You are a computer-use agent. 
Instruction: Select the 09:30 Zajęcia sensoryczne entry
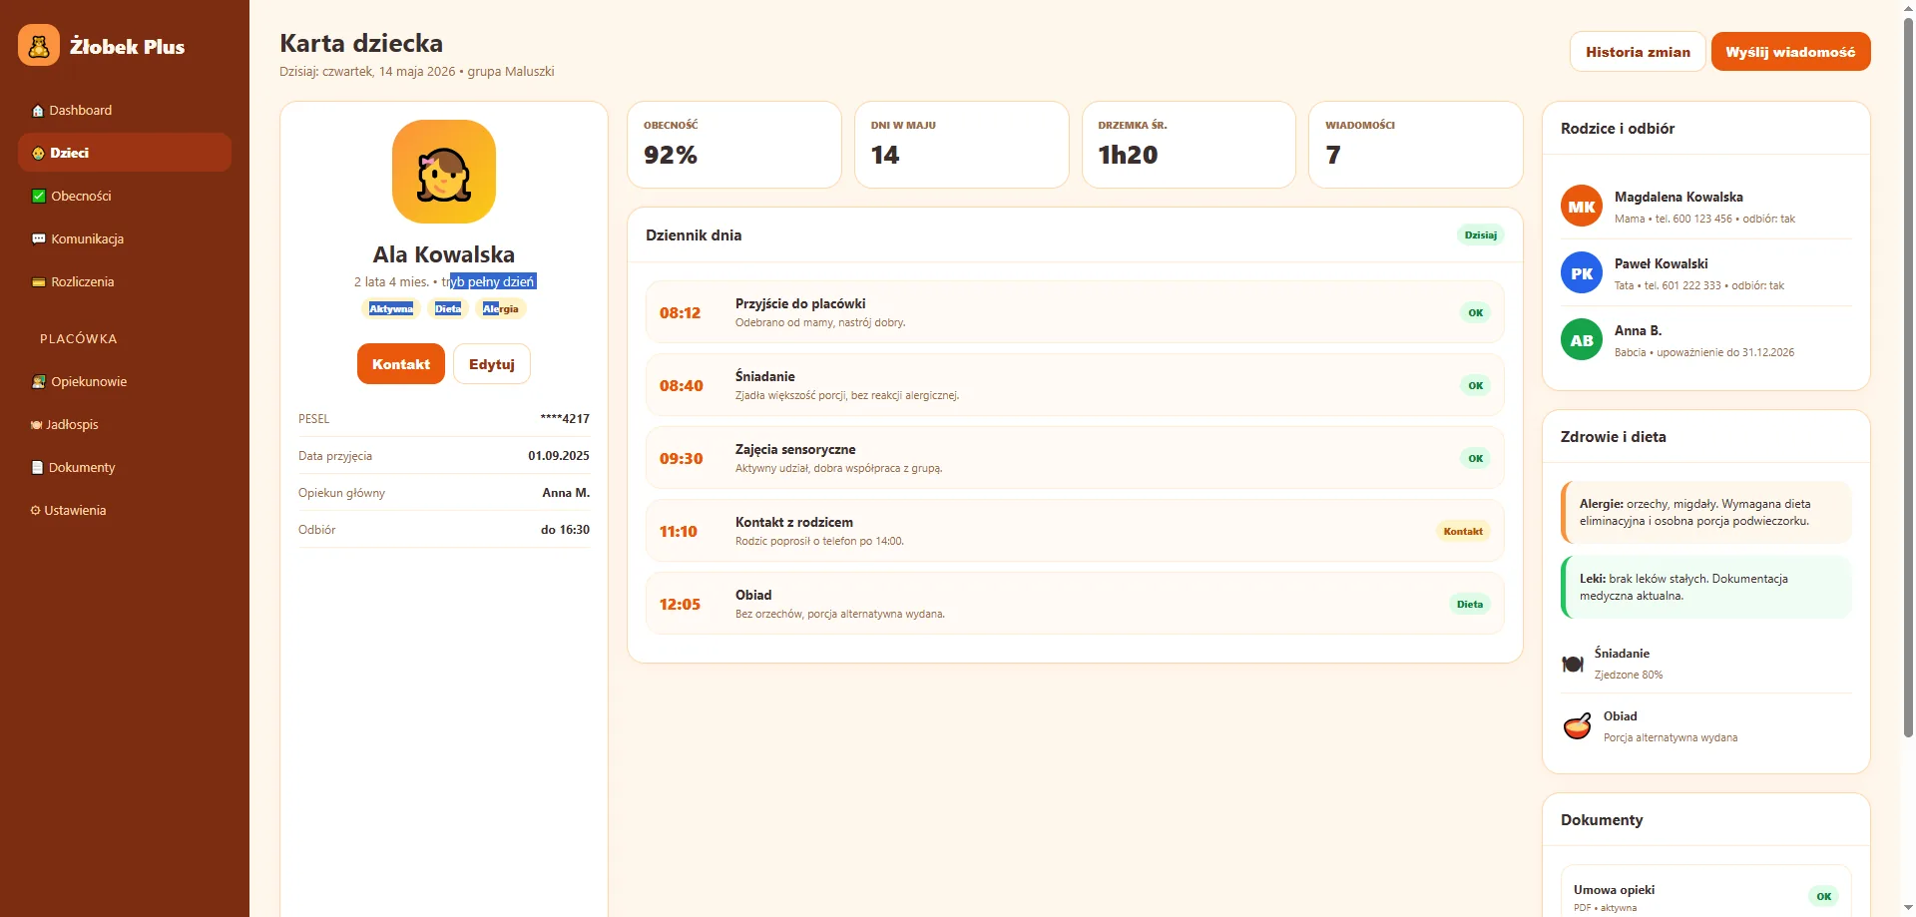pos(1075,458)
